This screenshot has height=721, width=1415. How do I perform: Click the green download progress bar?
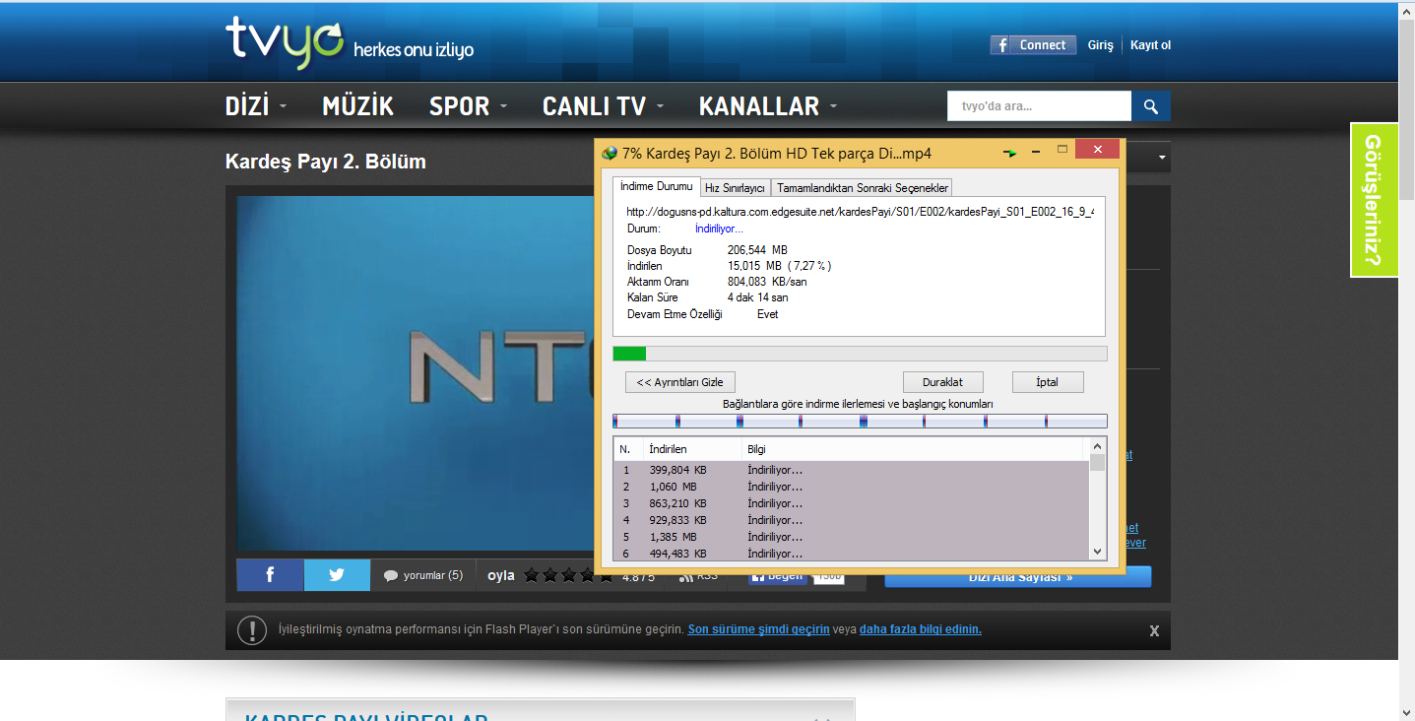click(x=630, y=354)
